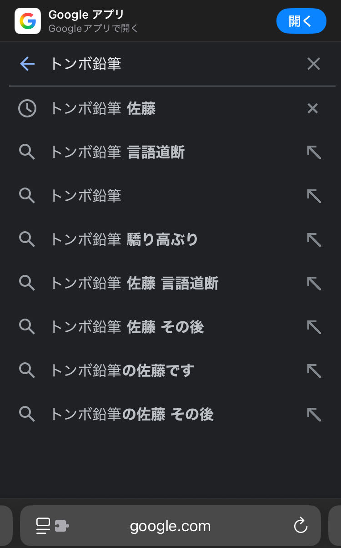Remove history suggestion トンボ鉛筆 佐藤
341x548 pixels.
point(313,108)
